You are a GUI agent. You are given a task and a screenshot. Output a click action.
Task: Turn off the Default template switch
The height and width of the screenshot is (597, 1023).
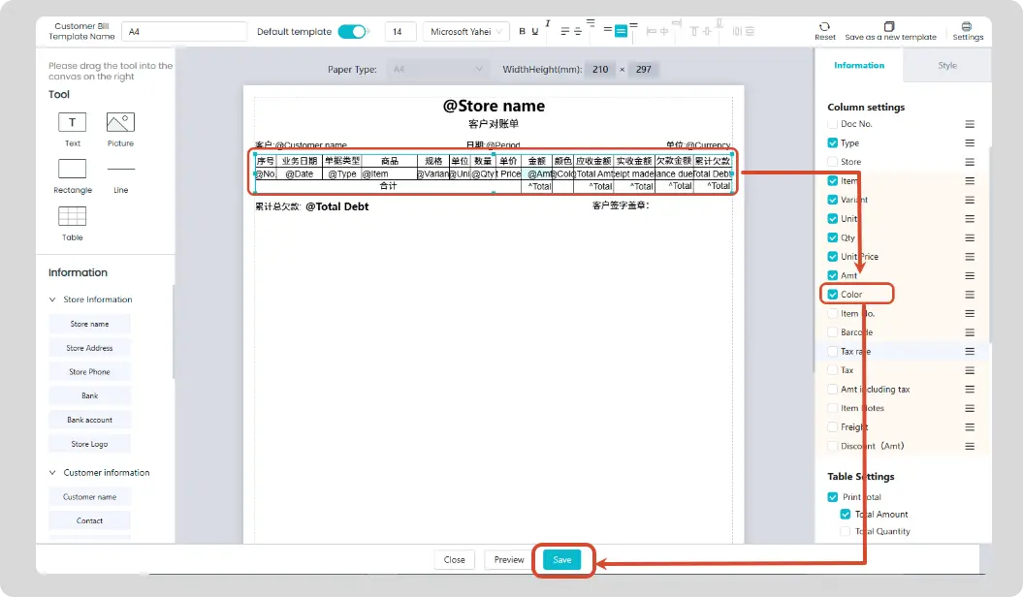tap(353, 31)
